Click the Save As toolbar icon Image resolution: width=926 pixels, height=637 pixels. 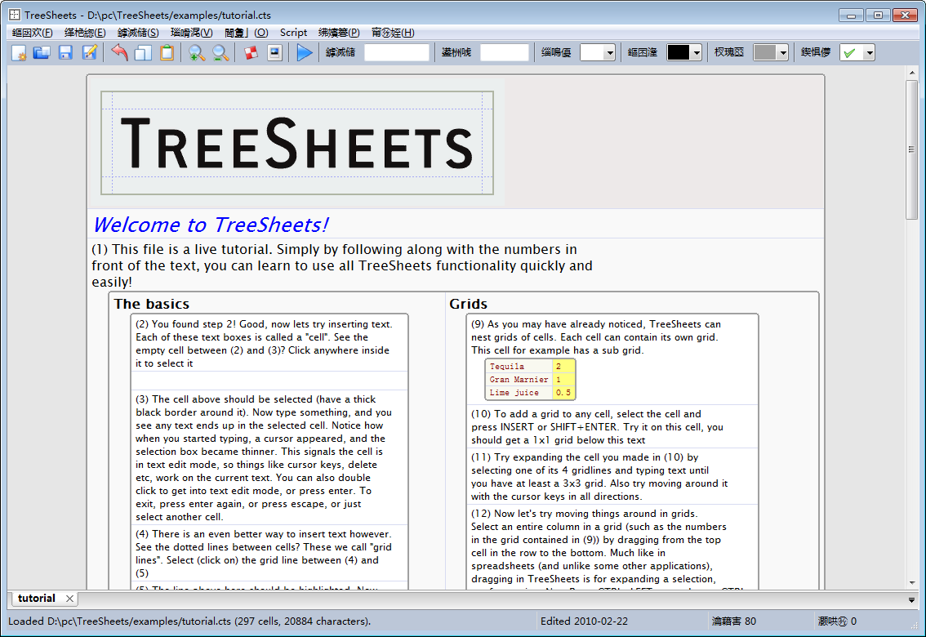pyautogui.click(x=88, y=52)
